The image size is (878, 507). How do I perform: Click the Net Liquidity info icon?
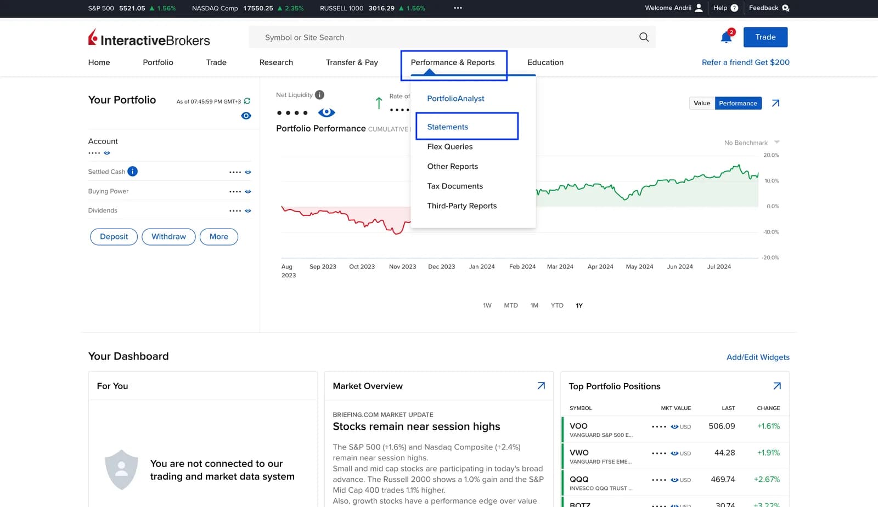[319, 95]
